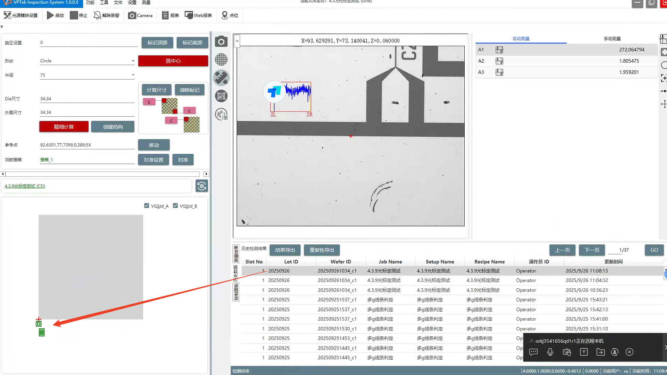
Task: Click the camera snapshot icon in the vertical strip
Action: tap(221, 42)
